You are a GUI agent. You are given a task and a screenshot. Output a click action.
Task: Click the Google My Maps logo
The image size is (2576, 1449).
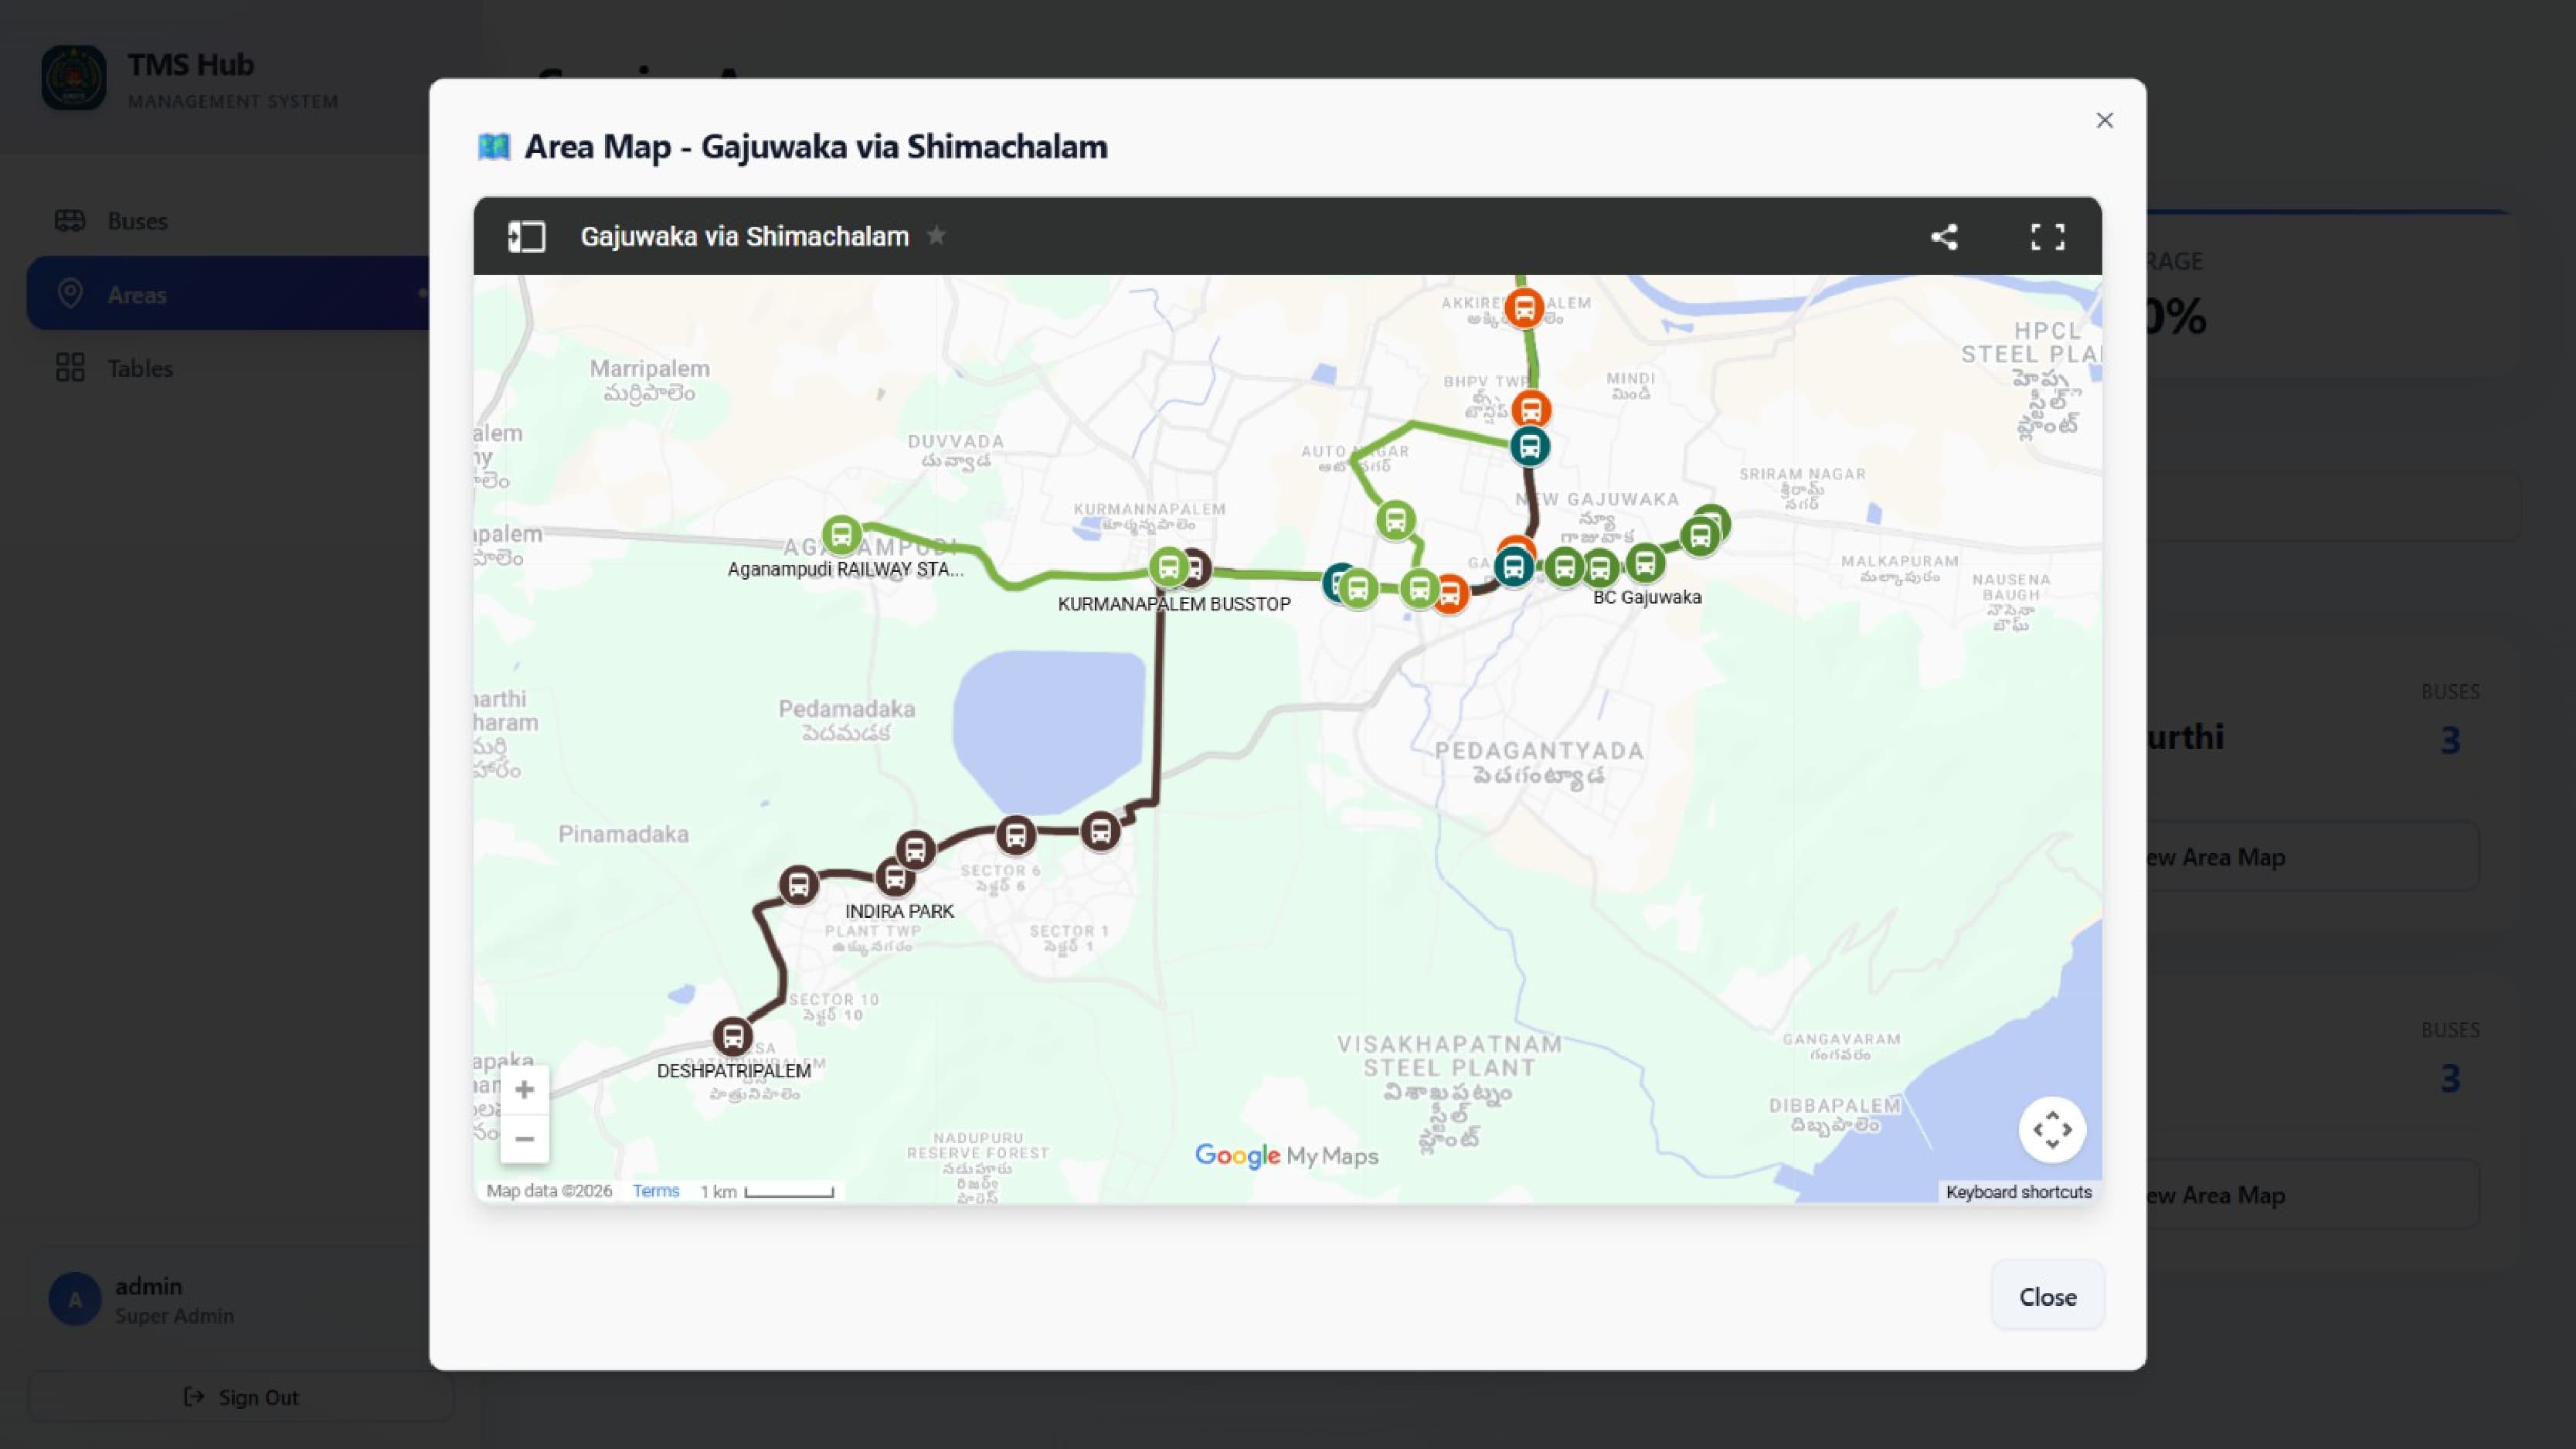(x=1287, y=1156)
